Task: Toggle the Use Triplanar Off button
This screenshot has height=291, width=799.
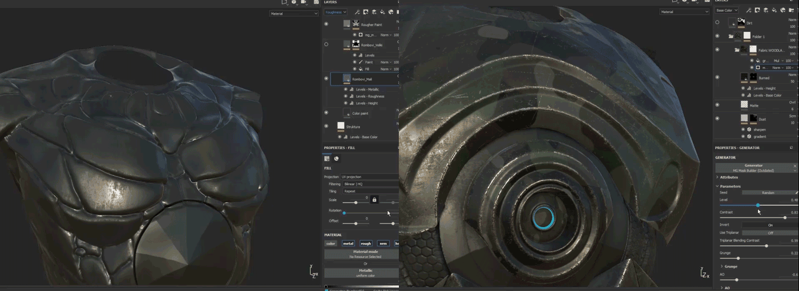Action: [770, 233]
